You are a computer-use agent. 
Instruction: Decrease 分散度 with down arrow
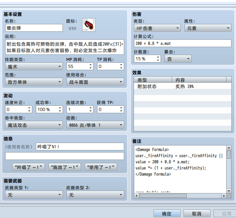pos(158,60)
